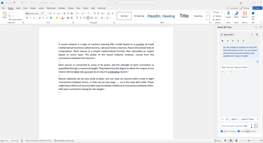Apply the No Spacing style

pos(139,16)
